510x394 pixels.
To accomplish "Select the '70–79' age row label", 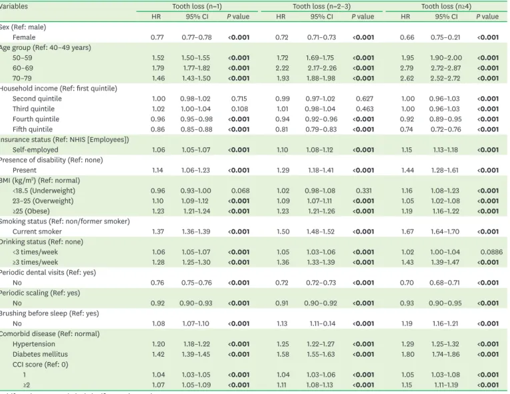I will coord(22,79).
